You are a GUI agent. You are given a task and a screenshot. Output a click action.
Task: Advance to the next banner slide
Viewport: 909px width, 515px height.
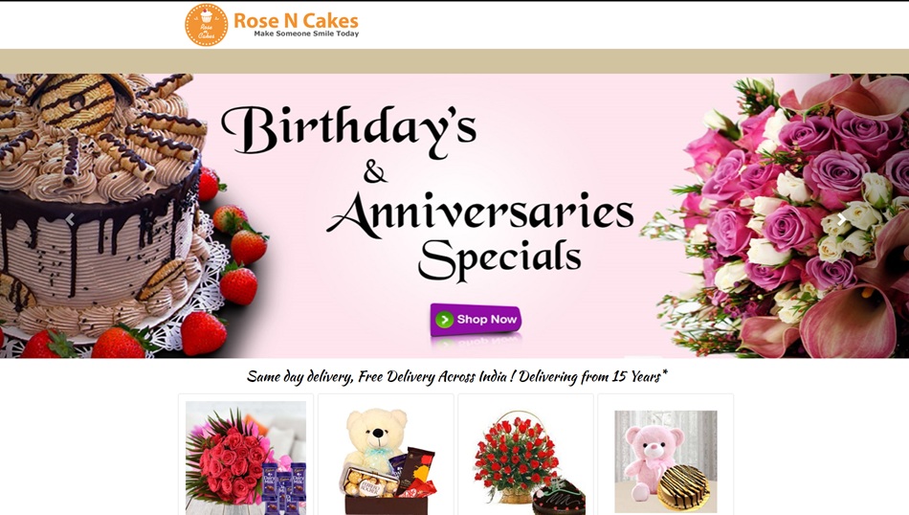pos(842,220)
